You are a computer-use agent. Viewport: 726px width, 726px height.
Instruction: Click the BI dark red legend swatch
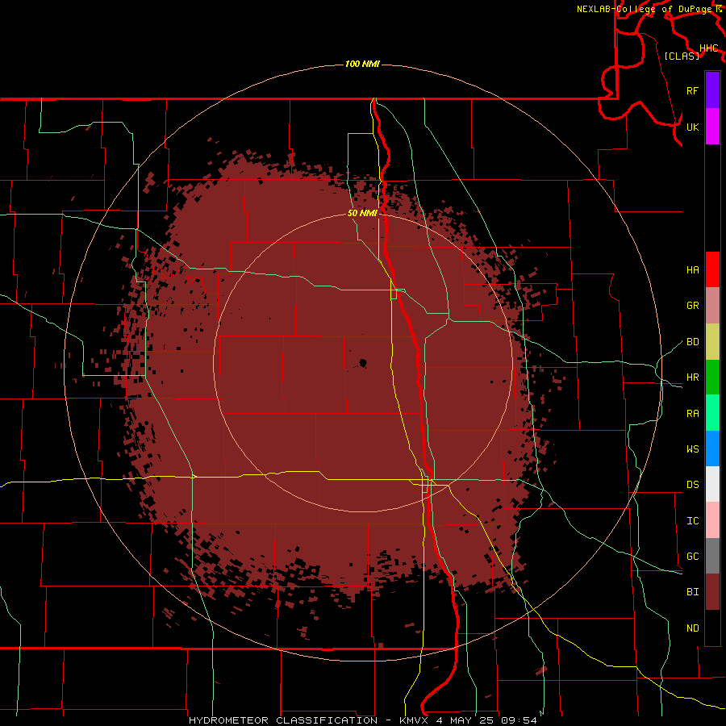click(712, 592)
